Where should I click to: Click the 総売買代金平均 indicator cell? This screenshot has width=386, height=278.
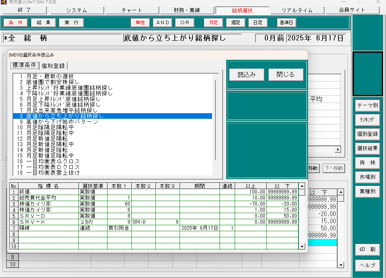(x=49, y=198)
